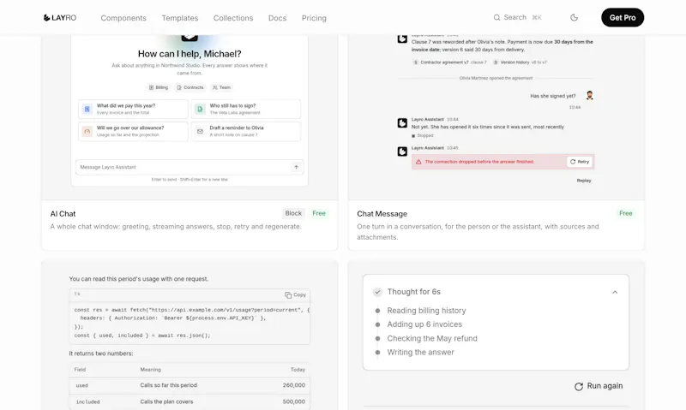Click the checkmark beside 'Thought for 6s'

tap(377, 292)
